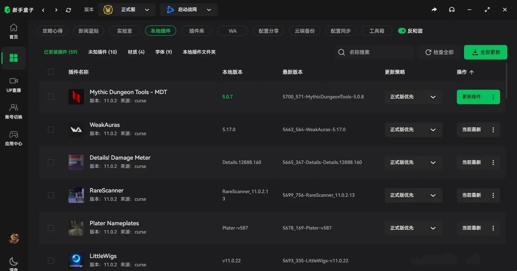The height and width of the screenshot is (271, 517).
Task: Open 账号切换 account switch
Action: coord(14,111)
